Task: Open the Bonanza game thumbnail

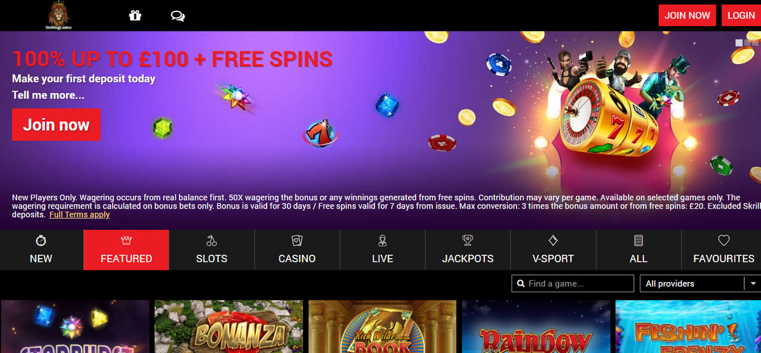Action: click(228, 326)
